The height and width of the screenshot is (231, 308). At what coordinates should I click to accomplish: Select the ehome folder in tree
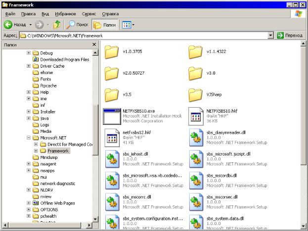click(x=46, y=73)
